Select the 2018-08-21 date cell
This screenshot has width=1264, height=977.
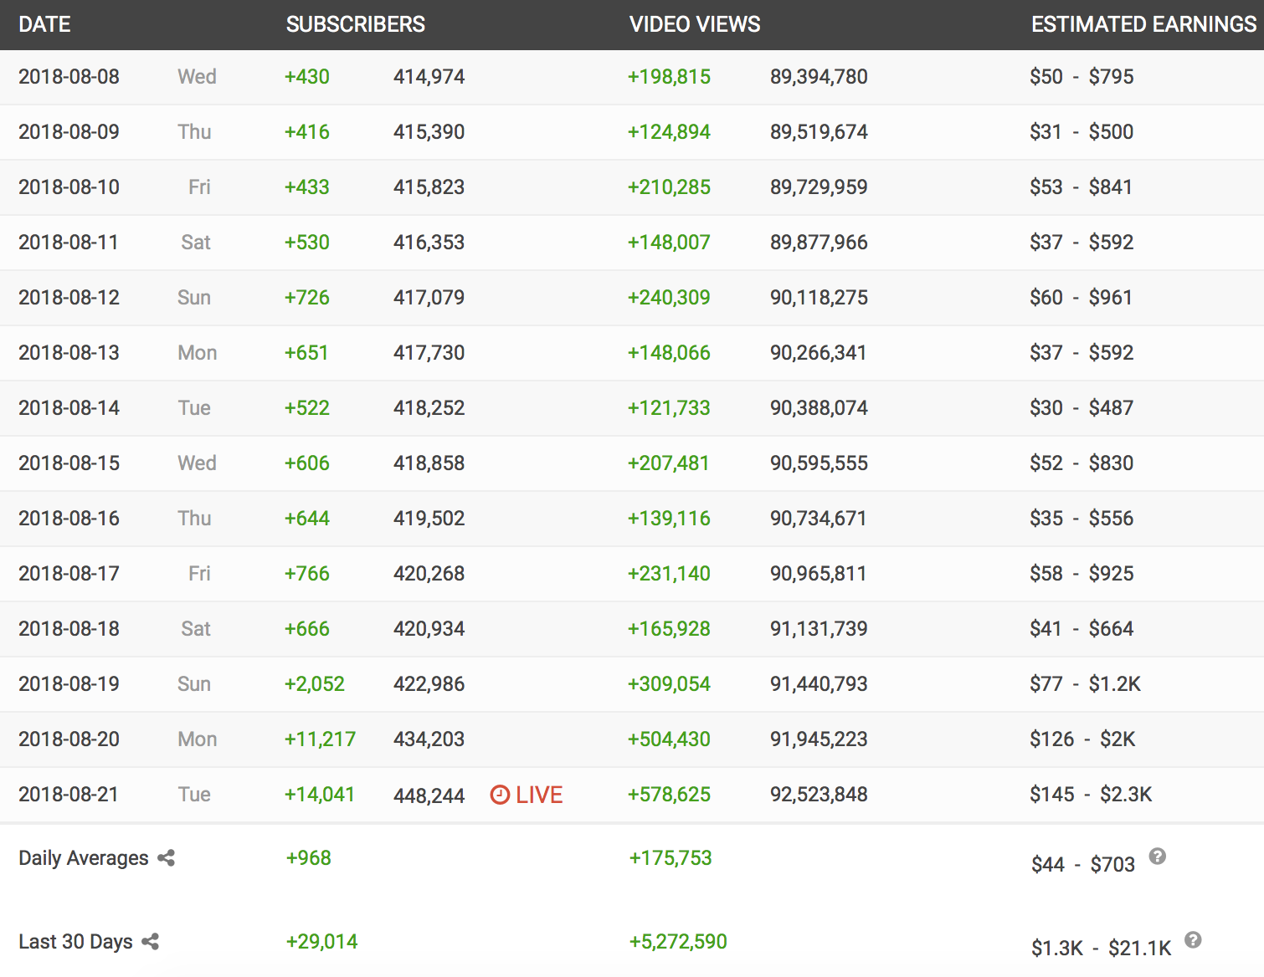(x=69, y=795)
